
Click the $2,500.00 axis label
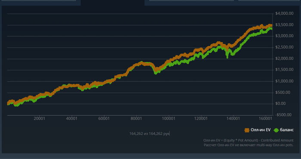click(284, 47)
